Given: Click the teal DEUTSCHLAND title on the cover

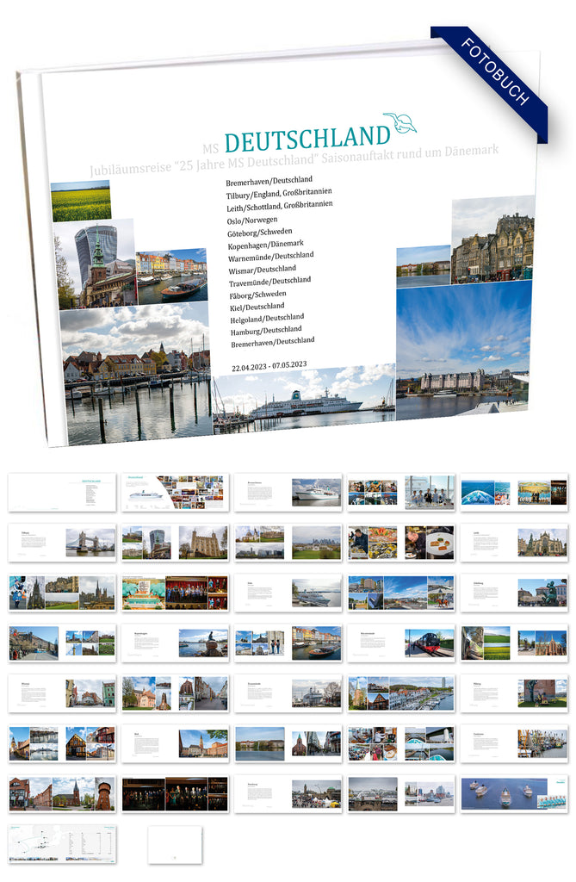Looking at the screenshot, I should 307,137.
